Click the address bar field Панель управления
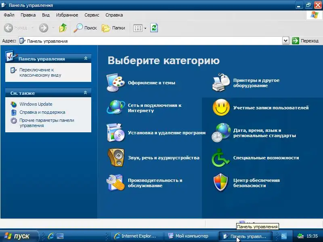Screen dimensions: 323x242 click(150, 41)
